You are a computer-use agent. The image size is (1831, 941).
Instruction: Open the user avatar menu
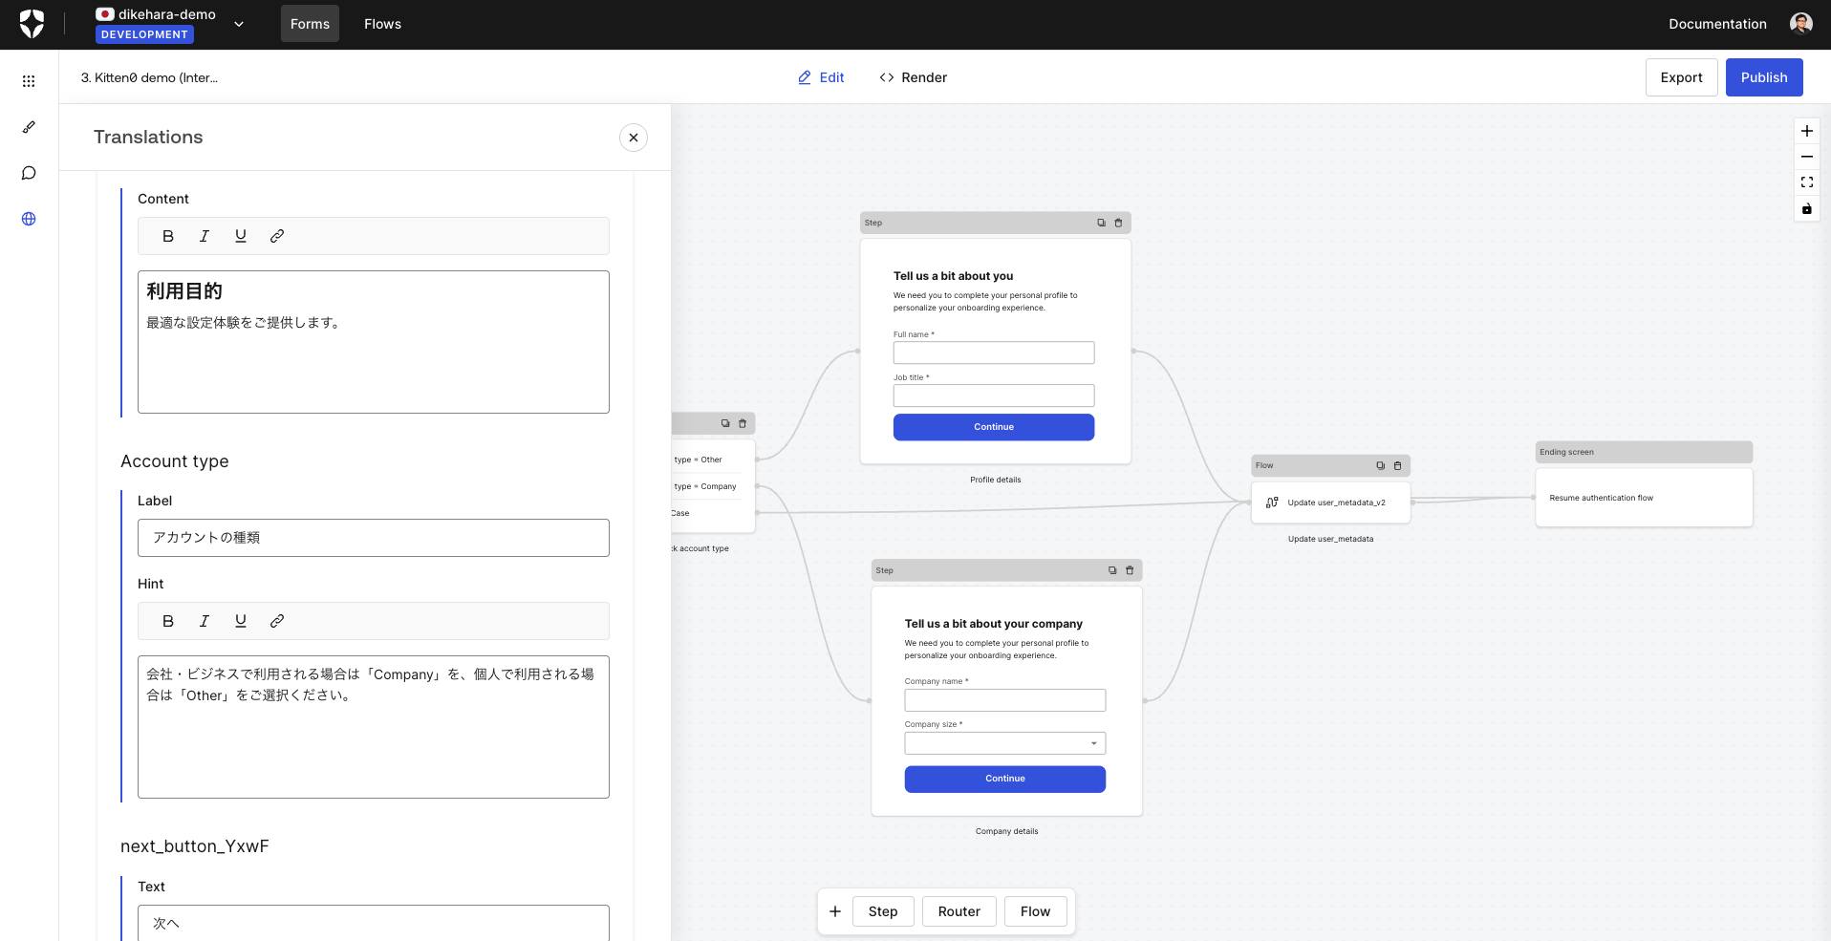click(1800, 22)
